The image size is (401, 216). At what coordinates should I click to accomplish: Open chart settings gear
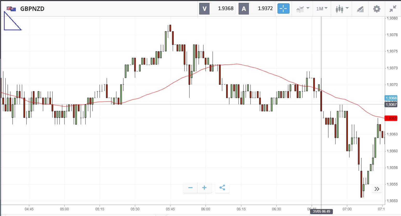coord(377,9)
